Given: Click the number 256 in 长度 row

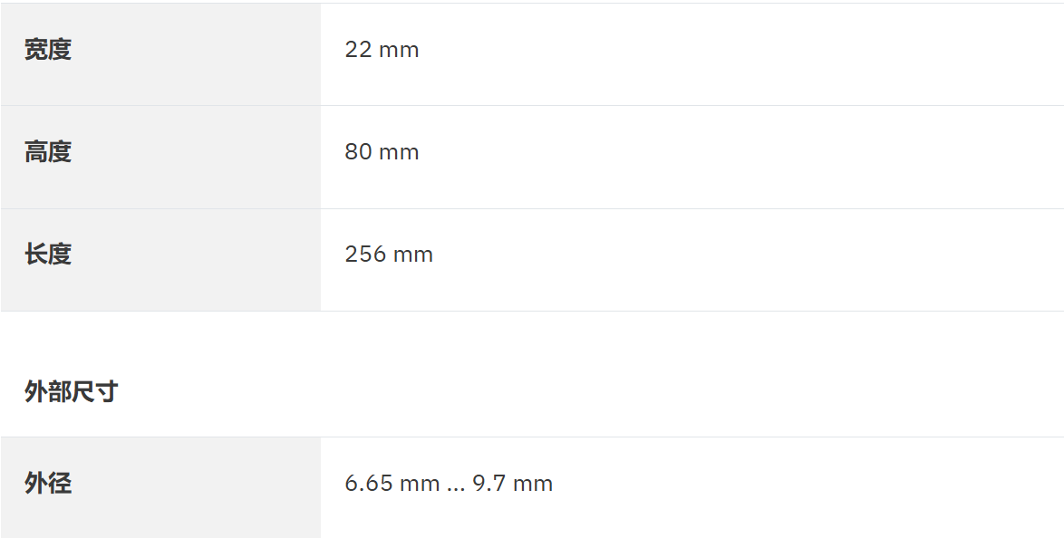Looking at the screenshot, I should [365, 255].
